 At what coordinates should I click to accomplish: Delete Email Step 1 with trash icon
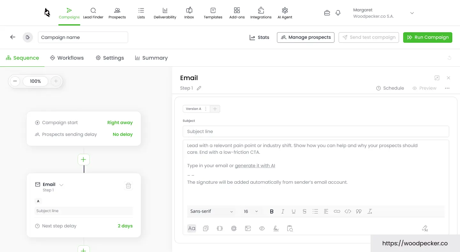point(128,186)
